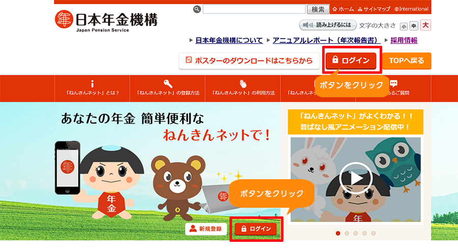Image resolution: width=458 pixels, height=250 pixels.
Task: Click the 読み上げるには speaker button
Action: [x=328, y=25]
